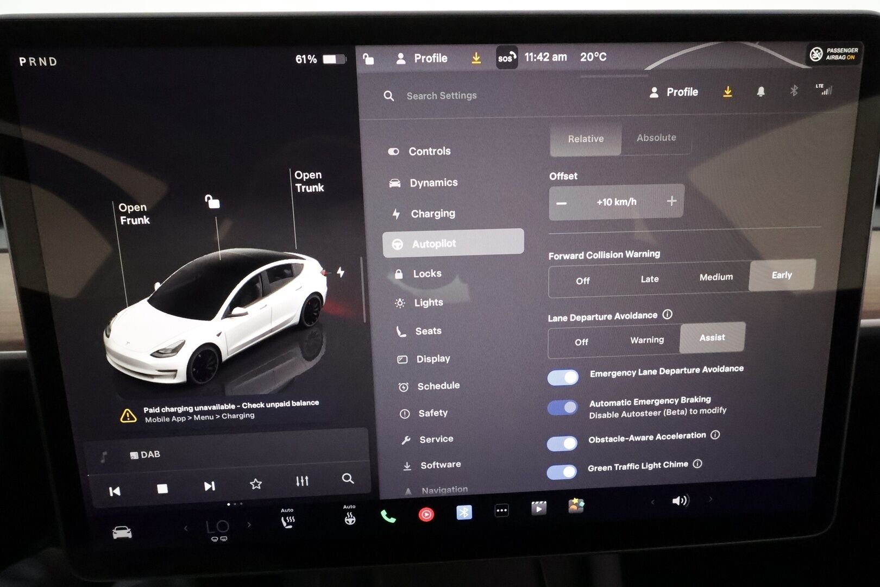Viewport: 880px width, 587px height.
Task: Toggle Obstacle-Aware Acceleration switch
Action: 562,444
